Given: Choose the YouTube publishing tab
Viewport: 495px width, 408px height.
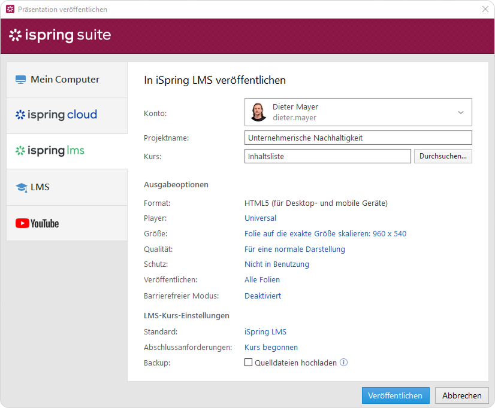Looking at the screenshot, I should 67,223.
